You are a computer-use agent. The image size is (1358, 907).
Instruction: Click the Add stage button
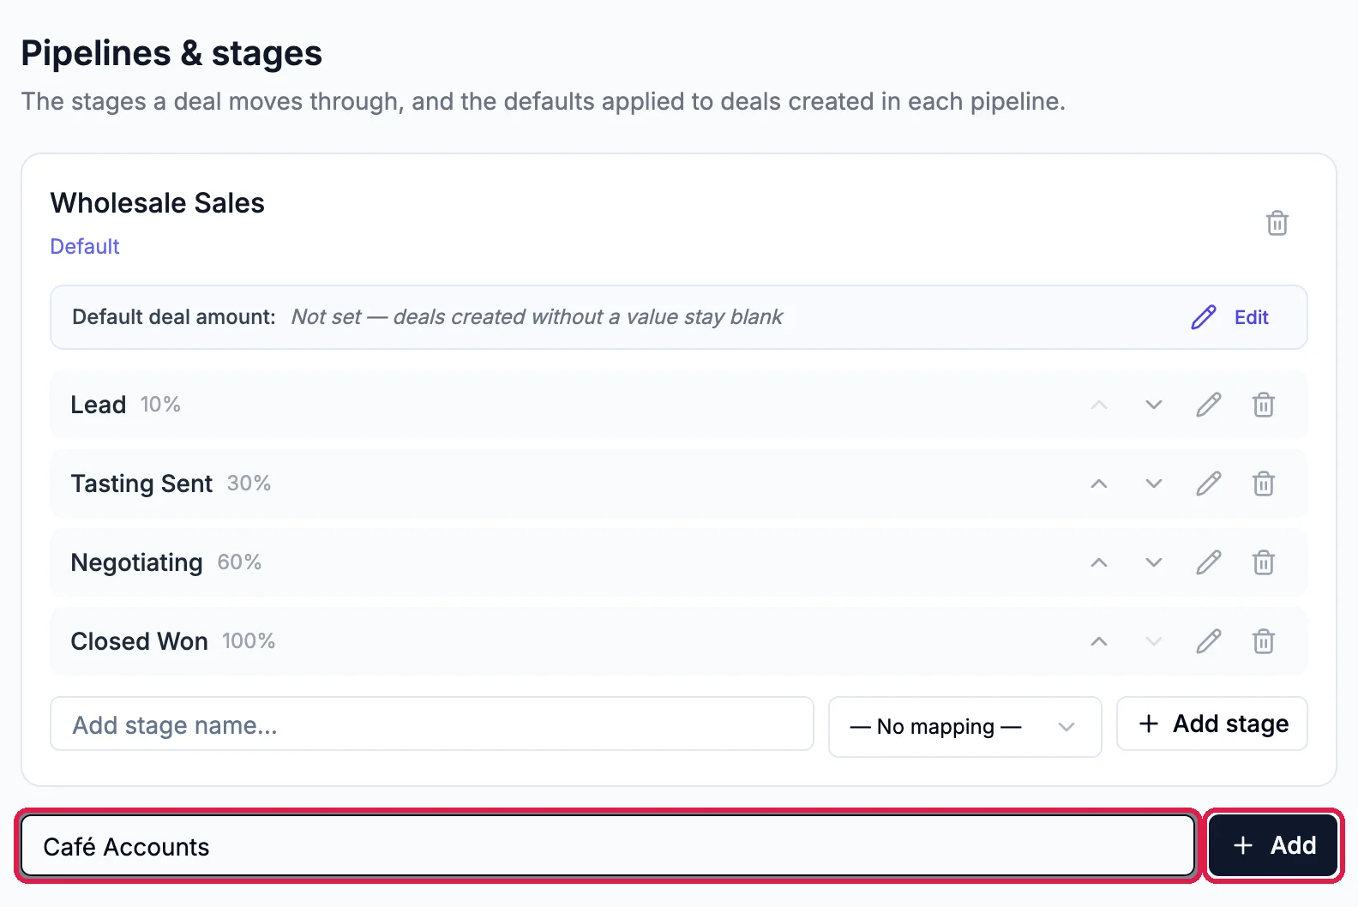coord(1212,724)
